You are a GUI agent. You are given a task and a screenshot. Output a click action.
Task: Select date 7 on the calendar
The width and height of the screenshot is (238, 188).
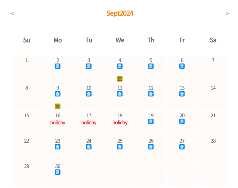tap(213, 60)
